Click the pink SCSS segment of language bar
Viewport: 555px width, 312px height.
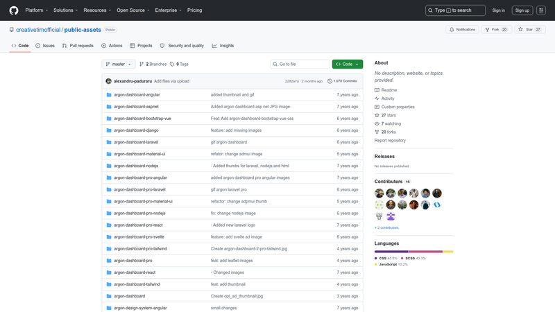[x=426, y=252]
